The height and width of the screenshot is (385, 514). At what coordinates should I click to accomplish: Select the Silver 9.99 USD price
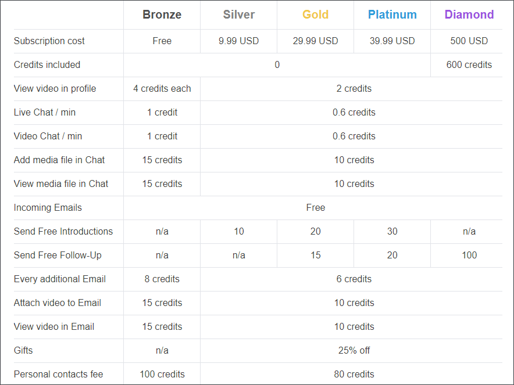(238, 41)
